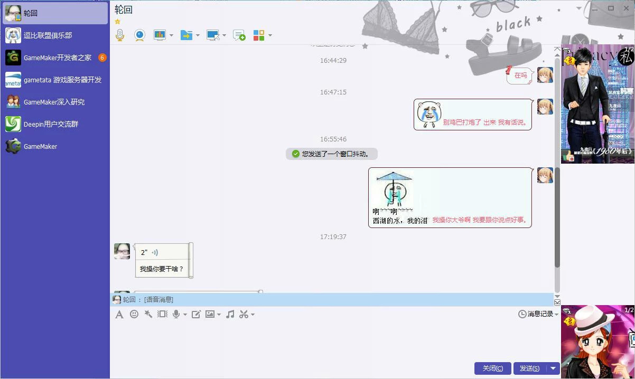Open the font settings A icon

[119, 314]
